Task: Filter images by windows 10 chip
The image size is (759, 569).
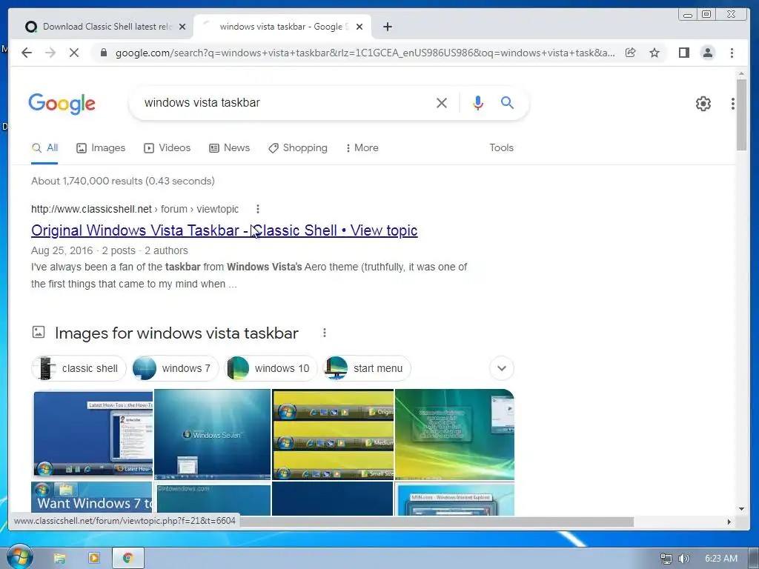Action: tap(271, 368)
